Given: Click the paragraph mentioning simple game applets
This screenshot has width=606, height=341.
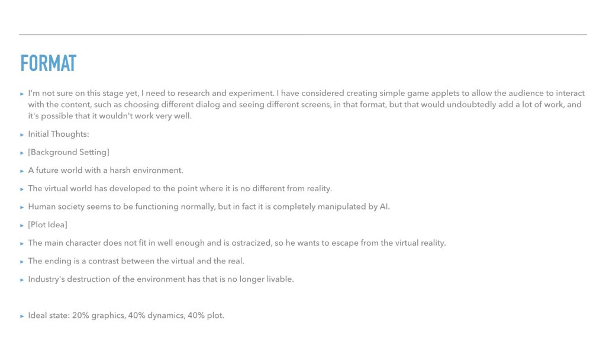Looking at the screenshot, I should point(306,104).
